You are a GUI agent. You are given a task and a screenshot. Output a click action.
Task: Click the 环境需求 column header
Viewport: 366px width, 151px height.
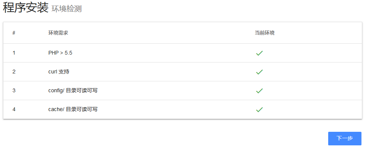[x=58, y=33]
